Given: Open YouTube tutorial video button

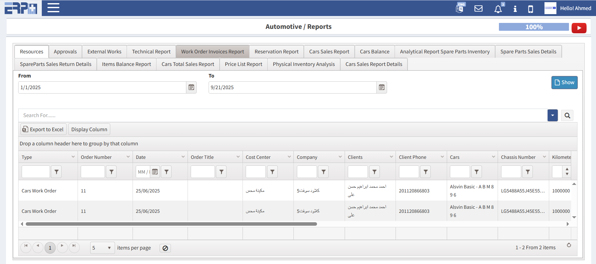Looking at the screenshot, I should [x=579, y=28].
